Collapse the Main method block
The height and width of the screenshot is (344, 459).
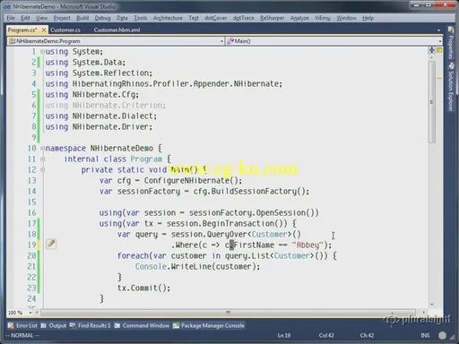(42, 169)
